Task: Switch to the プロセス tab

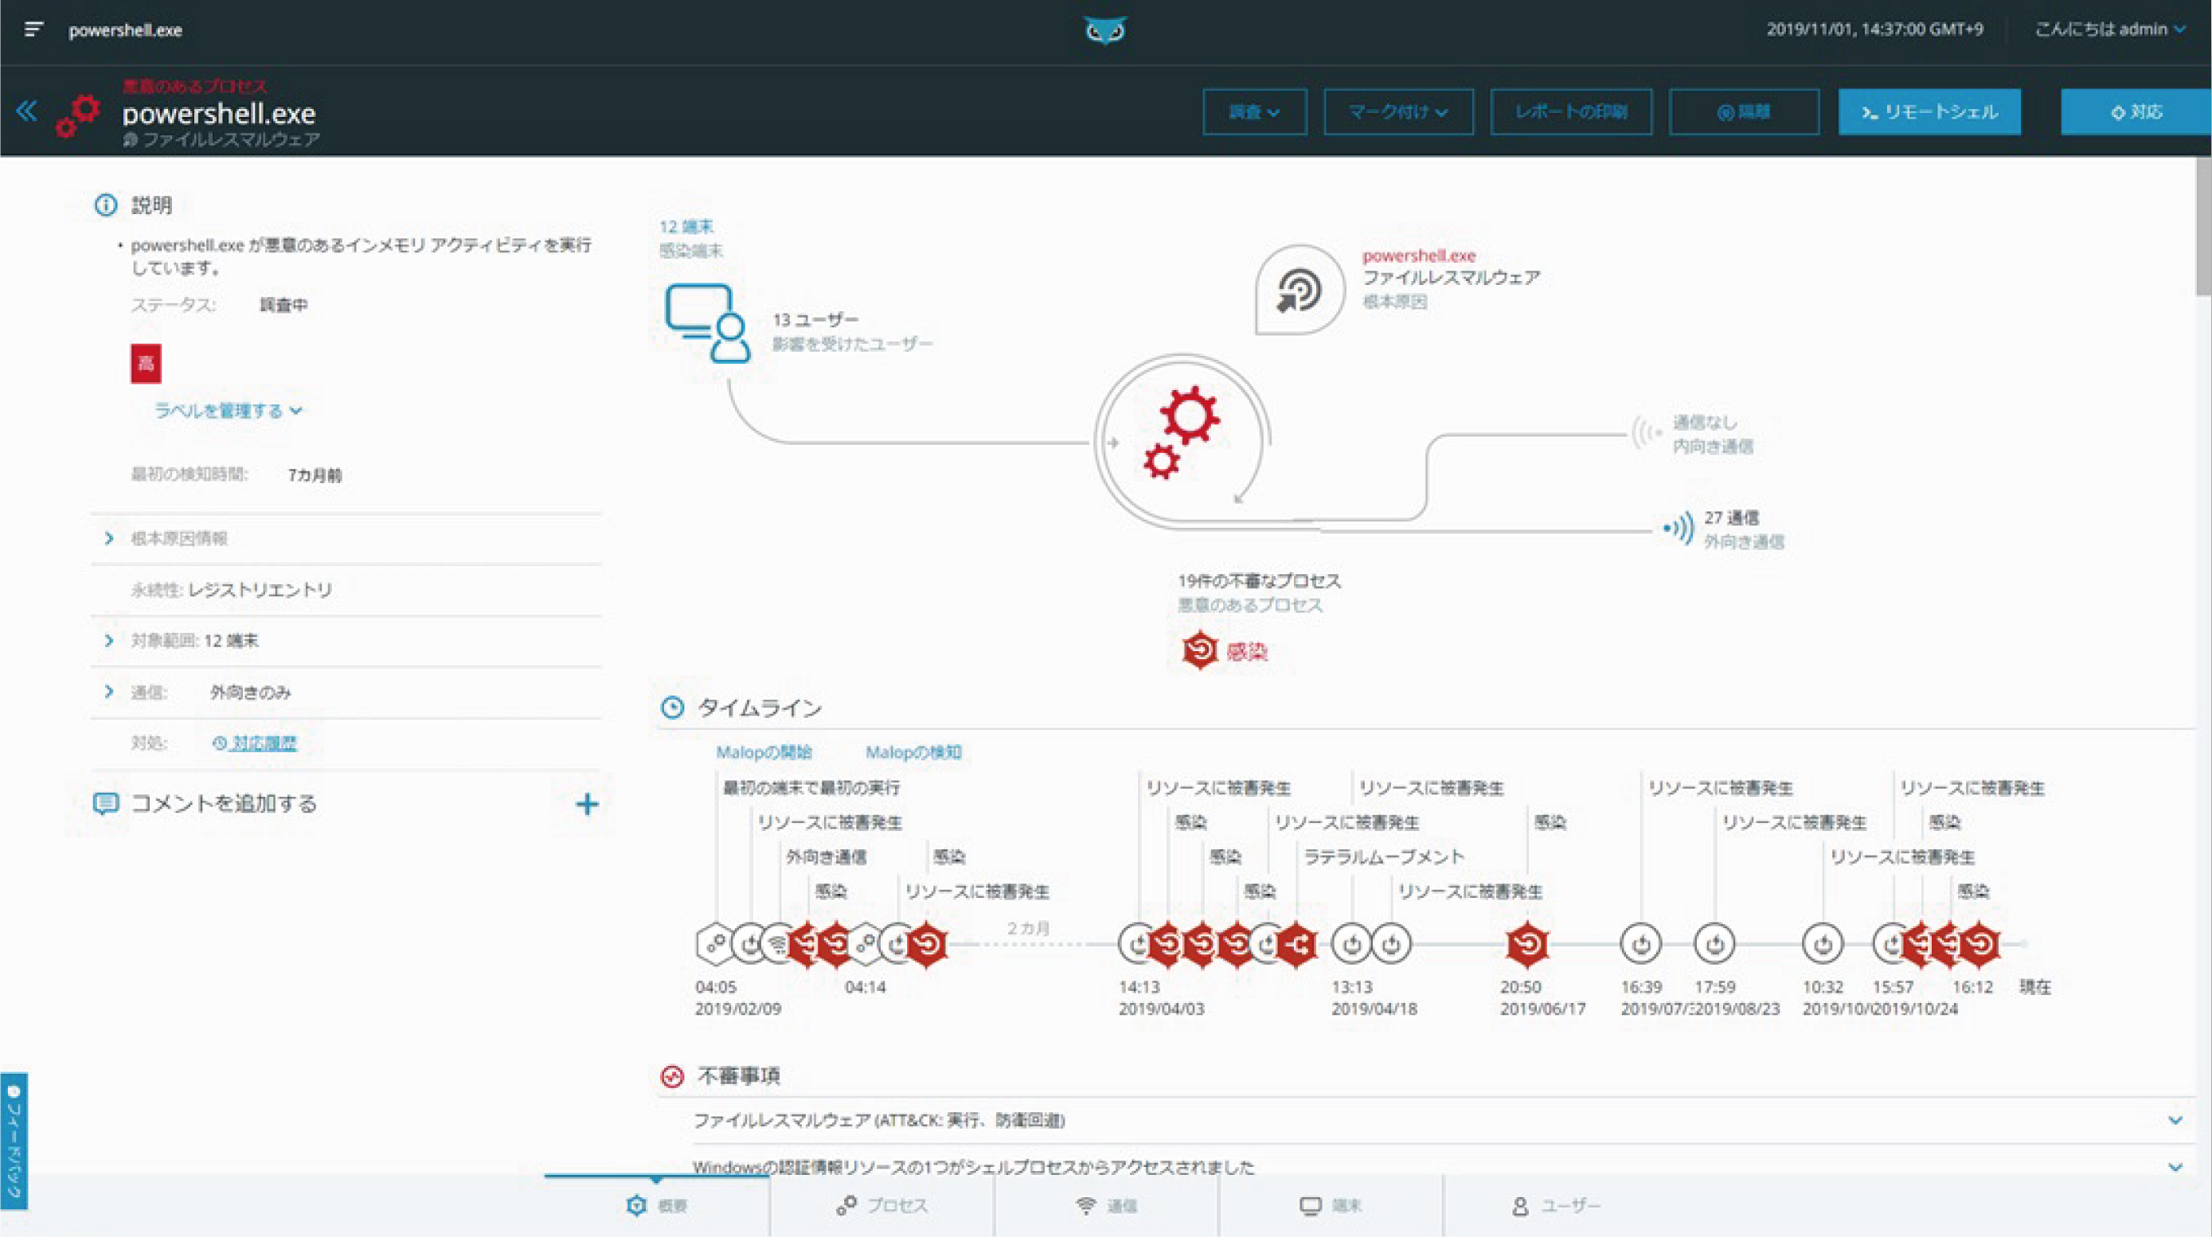Action: click(883, 1205)
